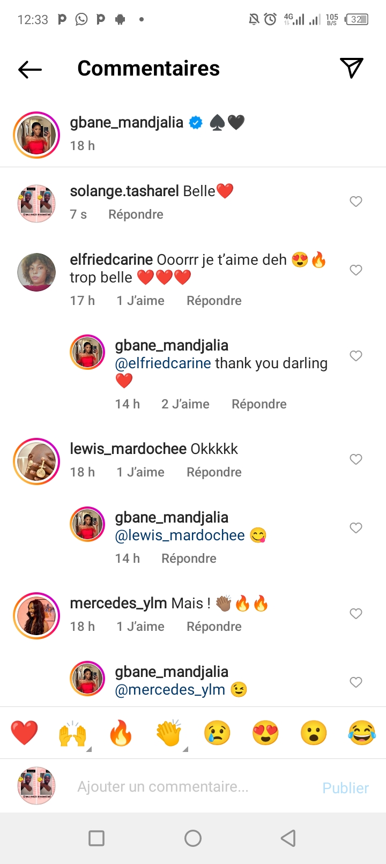Image resolution: width=386 pixels, height=864 pixels.
Task: Insert the heart-eyes emoji
Action: [265, 733]
